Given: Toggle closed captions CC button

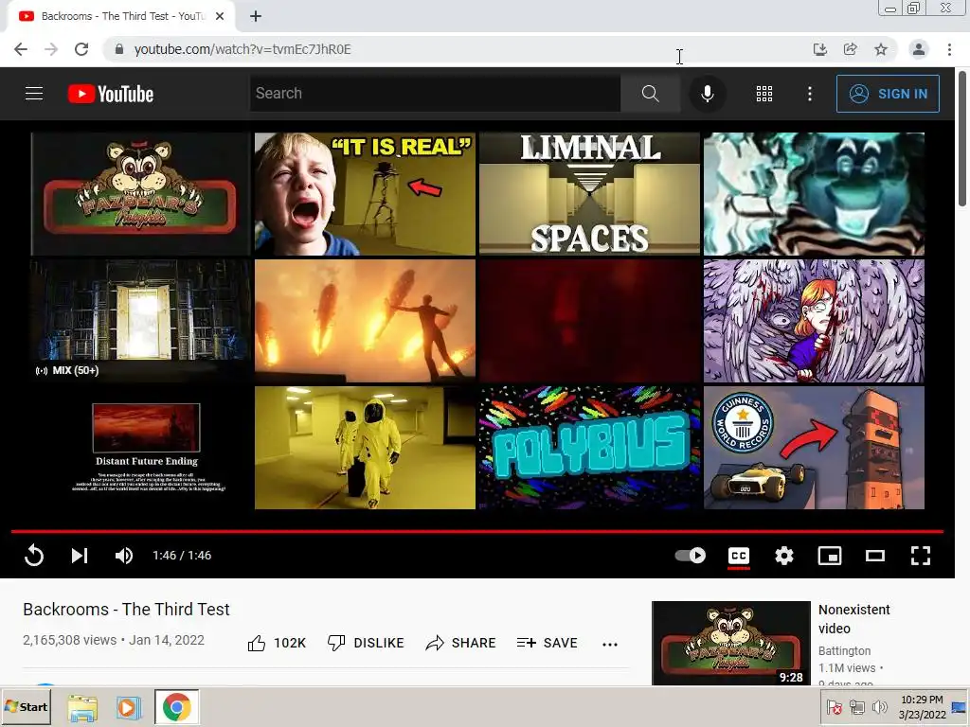Looking at the screenshot, I should coord(739,556).
